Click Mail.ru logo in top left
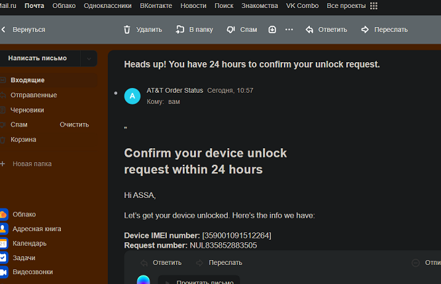 [x=8, y=5]
